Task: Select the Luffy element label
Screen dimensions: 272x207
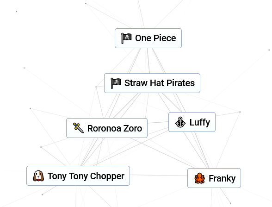Action: coord(200,122)
